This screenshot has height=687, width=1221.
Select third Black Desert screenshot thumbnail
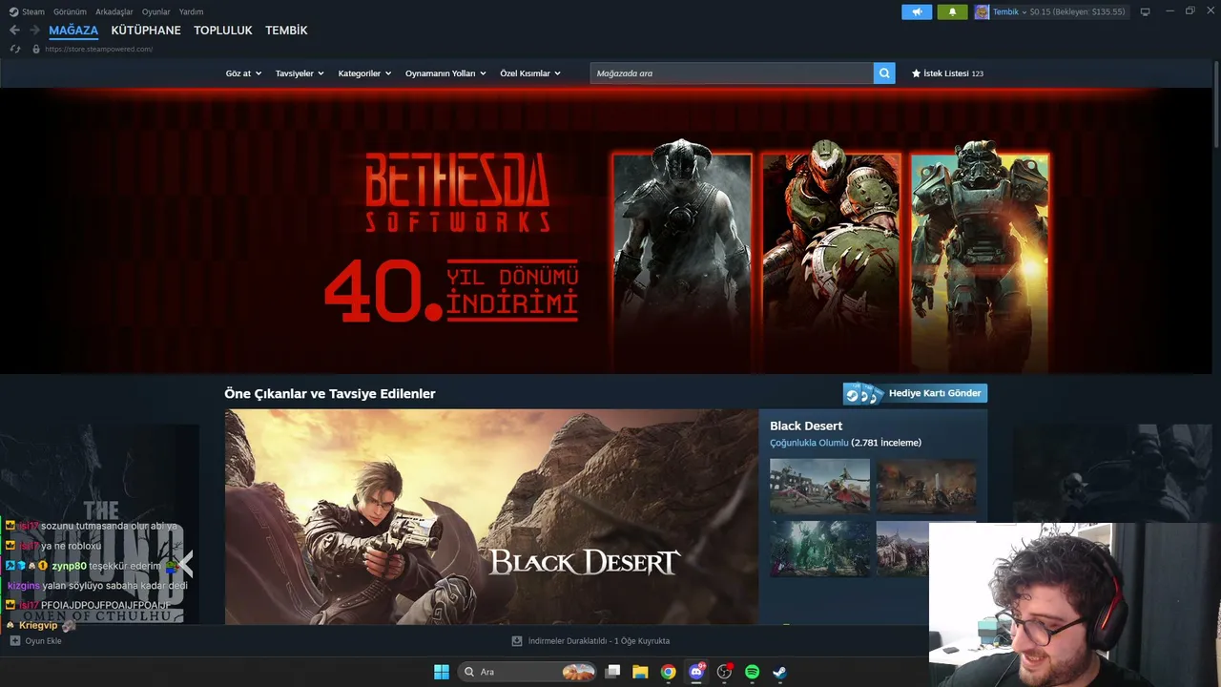point(820,548)
